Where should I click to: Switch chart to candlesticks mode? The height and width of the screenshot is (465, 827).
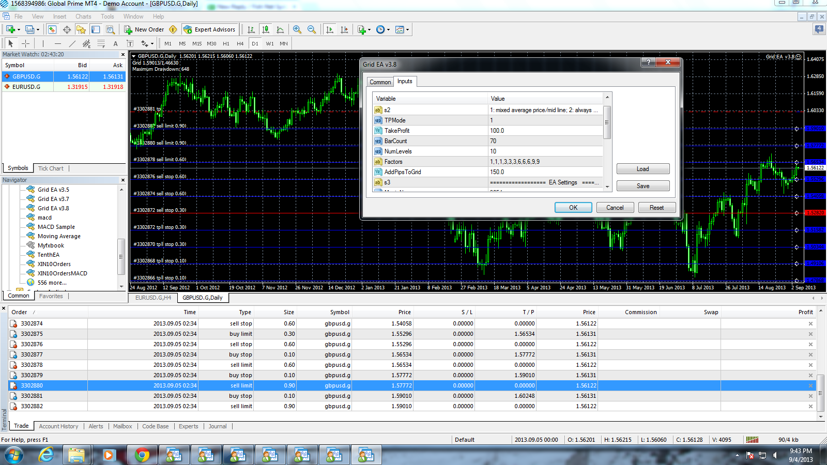click(266, 29)
